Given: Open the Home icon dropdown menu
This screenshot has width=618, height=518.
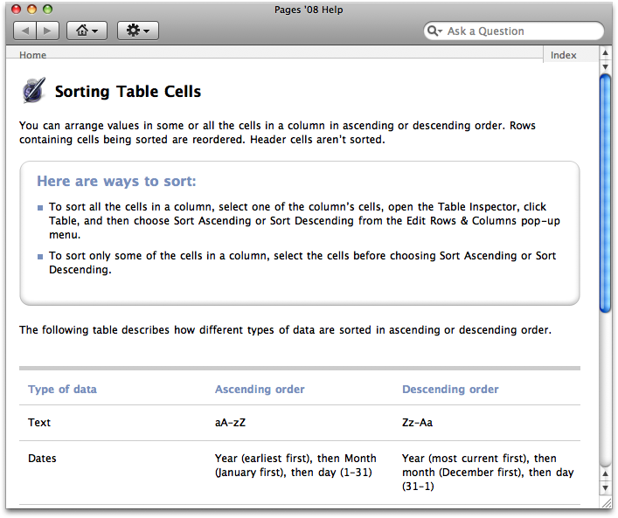Looking at the screenshot, I should [x=87, y=31].
